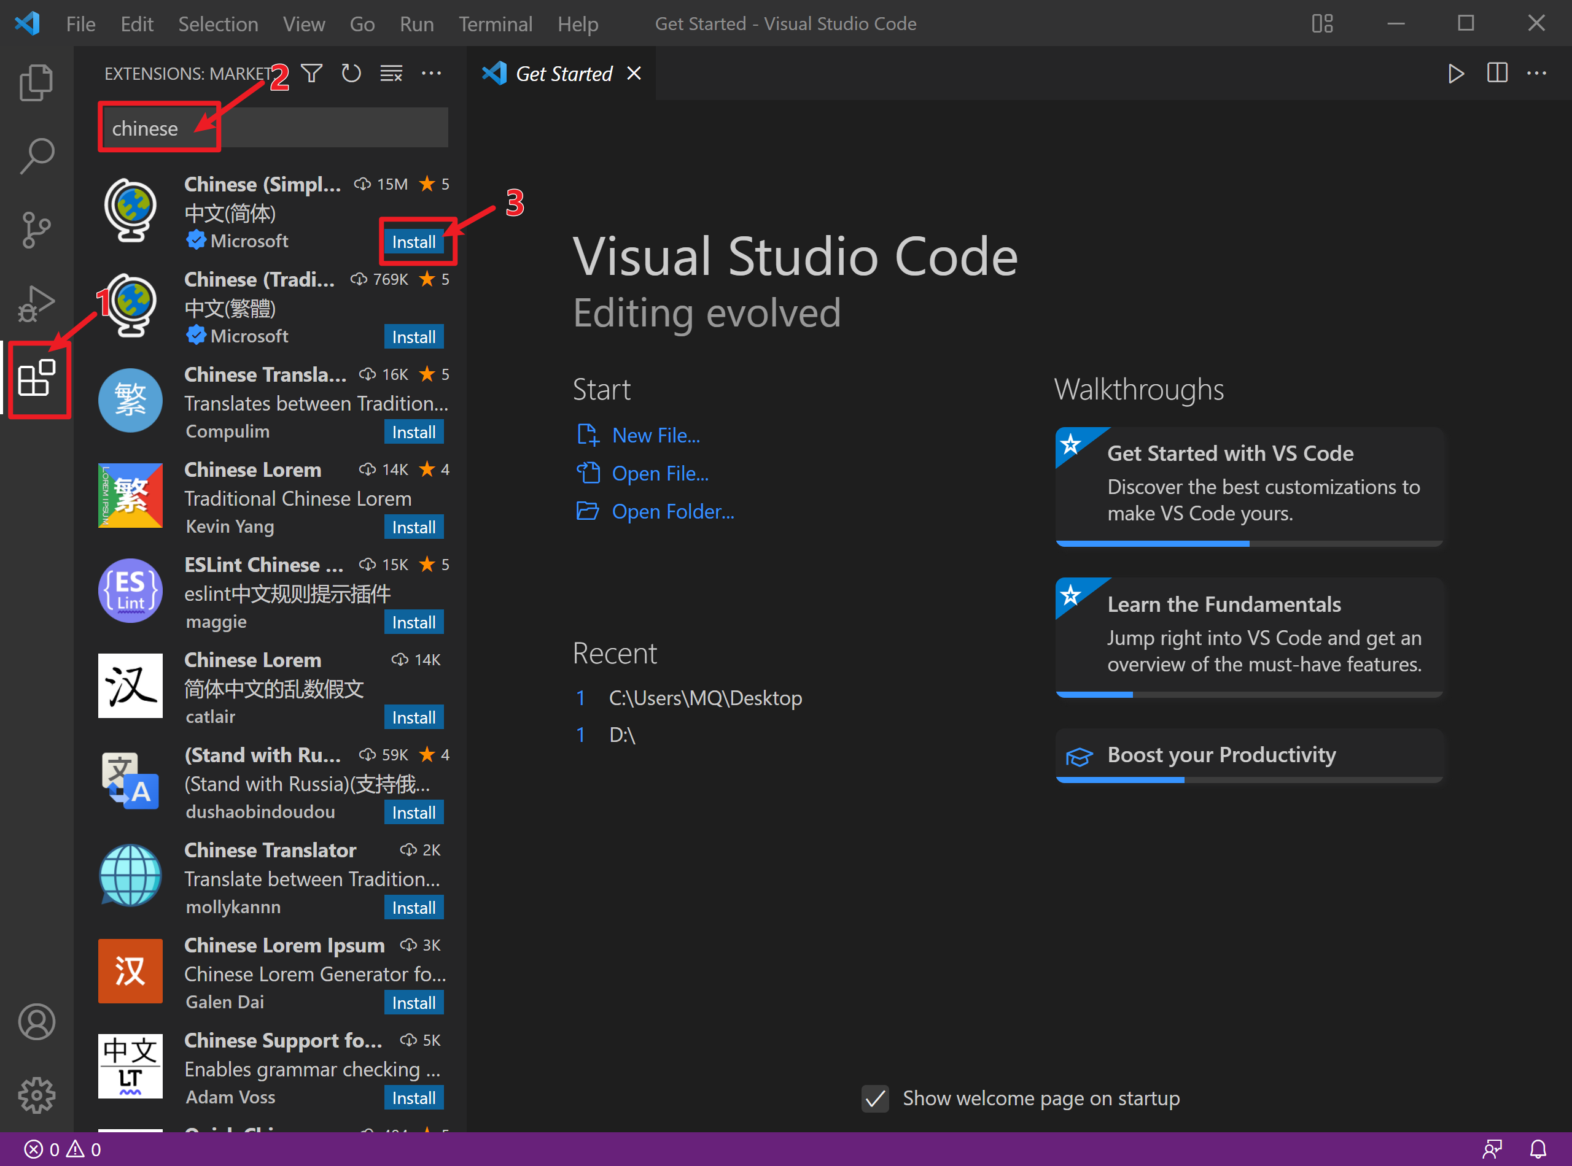The width and height of the screenshot is (1572, 1166).
Task: Open the Go menu
Action: (x=362, y=24)
